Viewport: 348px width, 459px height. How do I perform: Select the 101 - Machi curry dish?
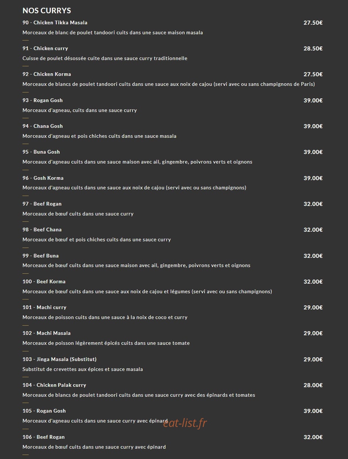[45, 307]
